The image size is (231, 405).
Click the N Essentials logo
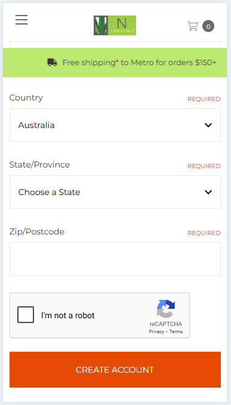click(115, 25)
